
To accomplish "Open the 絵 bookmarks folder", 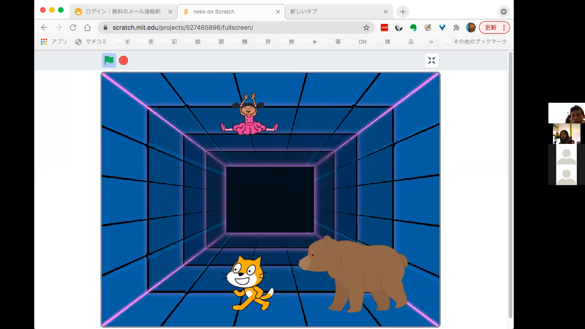I will (x=193, y=42).
